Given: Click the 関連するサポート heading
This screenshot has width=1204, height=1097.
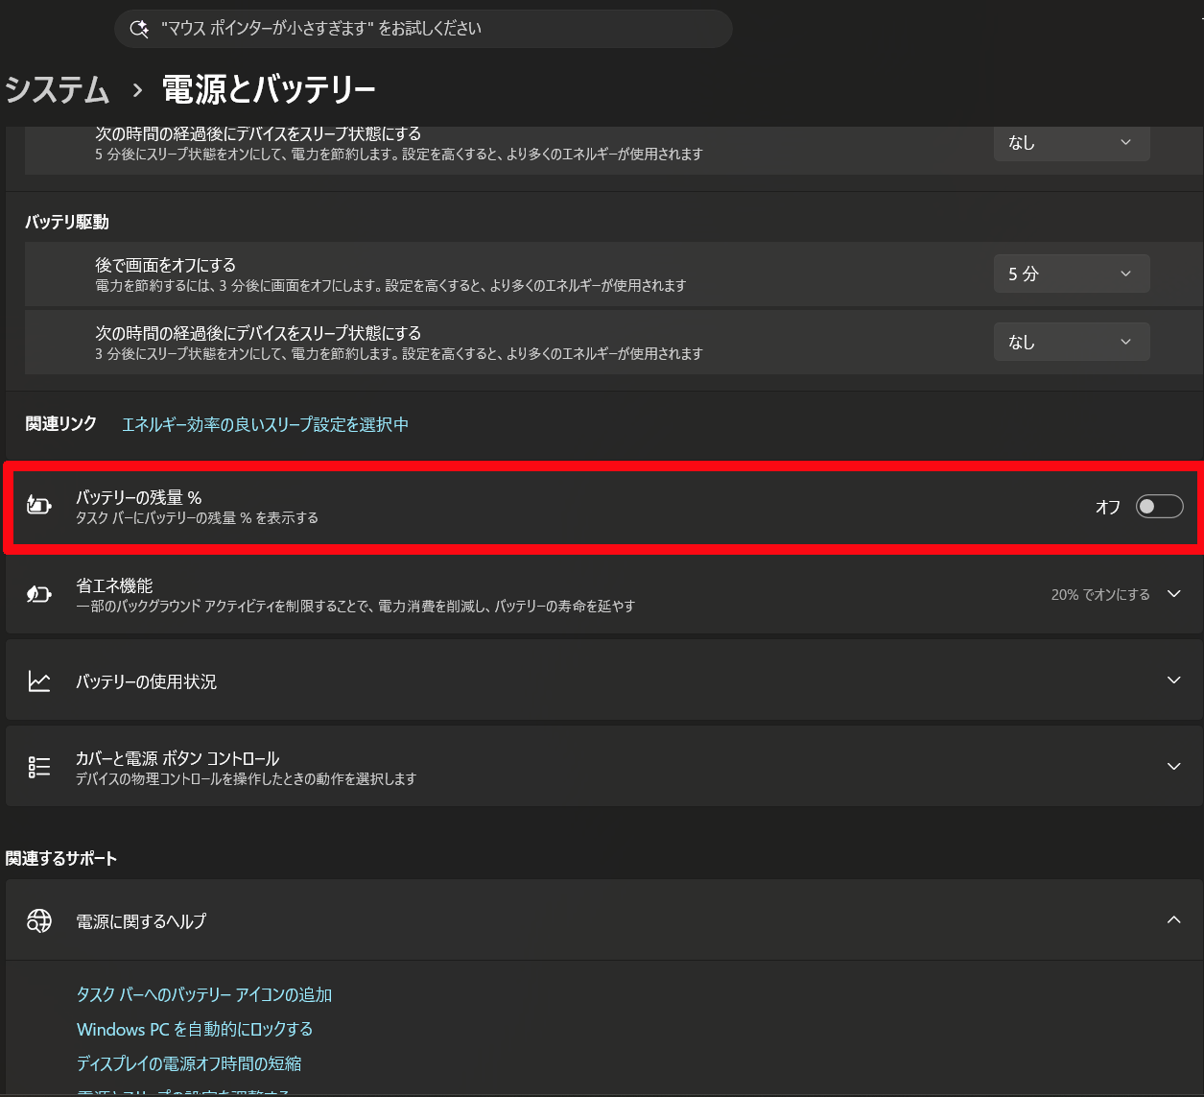Looking at the screenshot, I should coord(61,858).
